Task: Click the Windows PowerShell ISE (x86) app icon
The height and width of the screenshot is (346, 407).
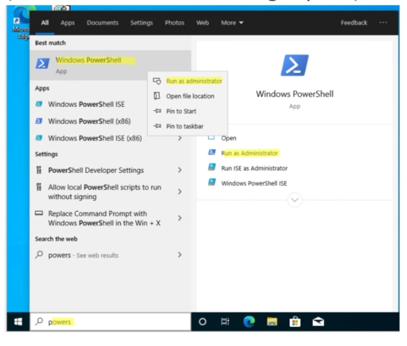Action: [39, 138]
